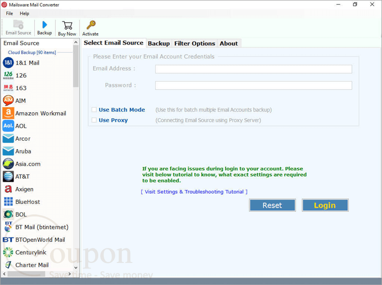Switch to the Backup tab
Screen dimensions: 382x285
coord(159,43)
